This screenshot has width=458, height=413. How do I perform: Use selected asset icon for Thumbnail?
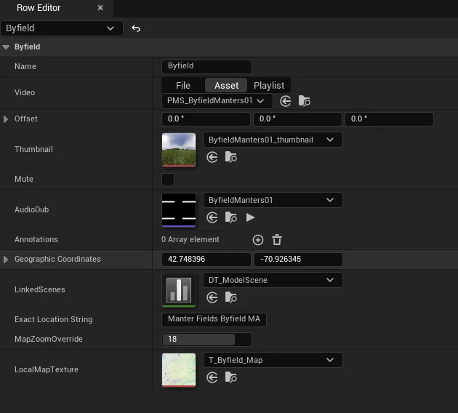(x=212, y=157)
